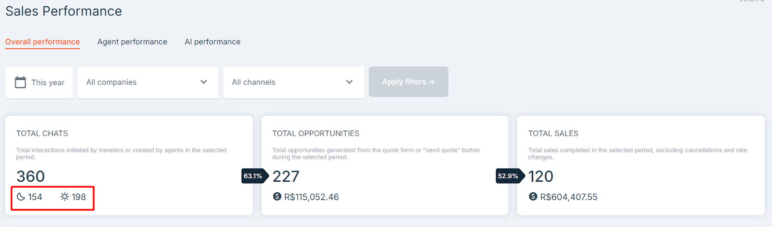Click the Total Opportunities value 227
This screenshot has width=772, height=227.
(x=286, y=176)
